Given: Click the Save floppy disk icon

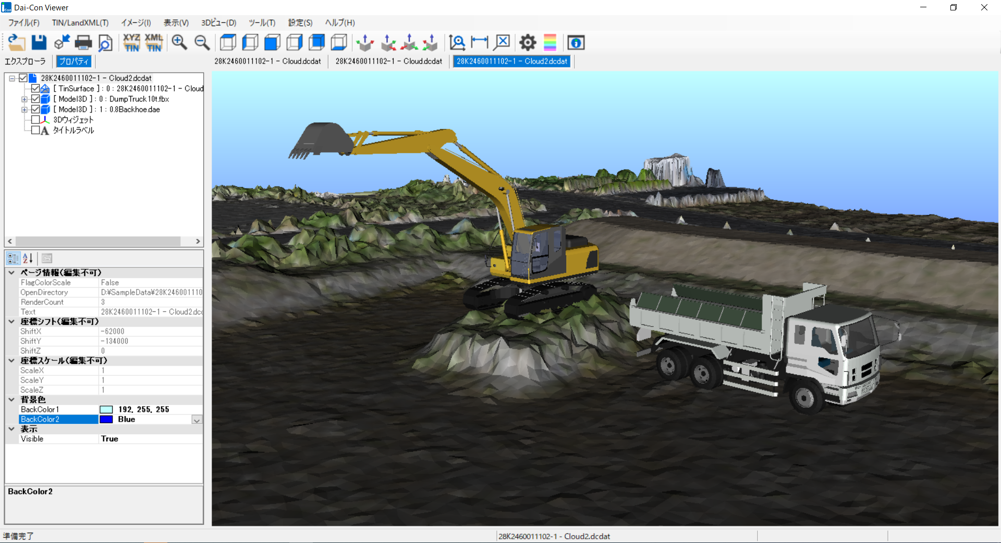Looking at the screenshot, I should pos(39,43).
